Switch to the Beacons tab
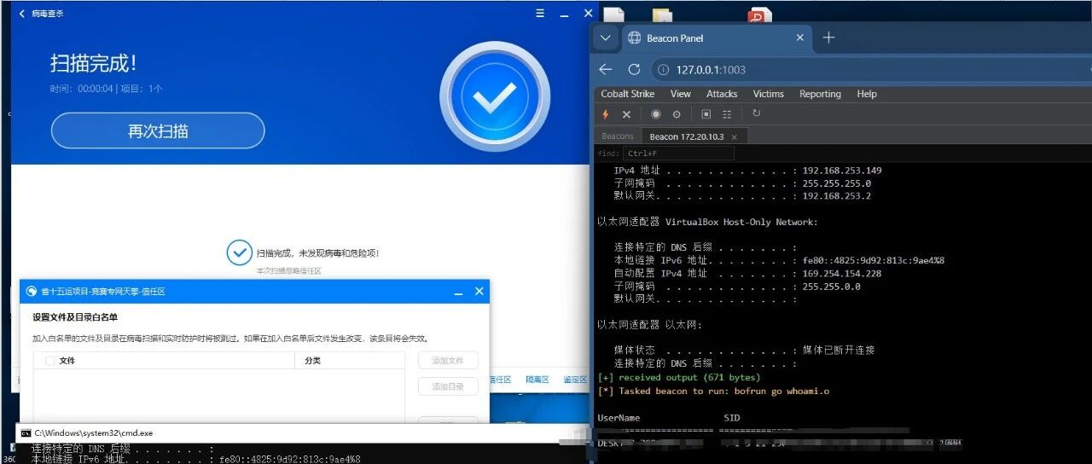This screenshot has height=464, width=1092. pos(618,136)
